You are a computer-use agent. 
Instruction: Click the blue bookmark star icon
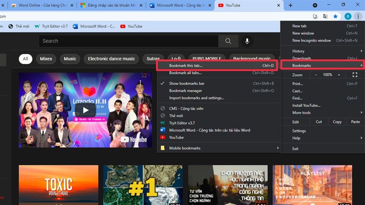pos(335,16)
